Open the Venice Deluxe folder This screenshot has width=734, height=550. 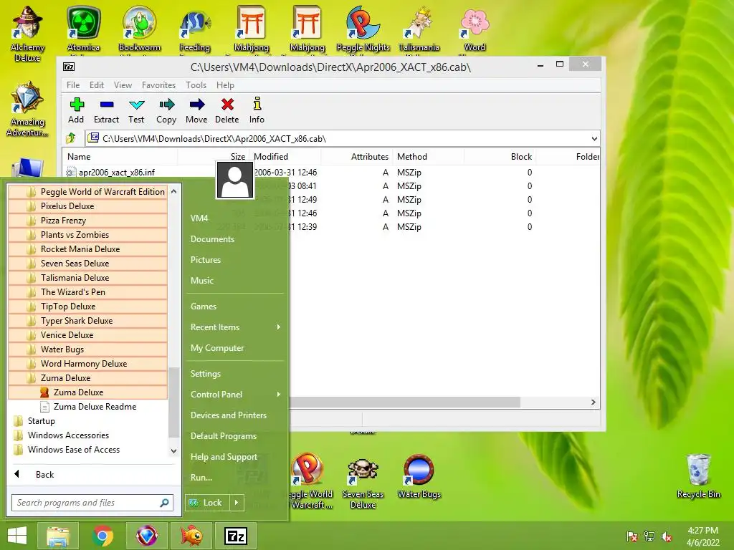pos(88,335)
